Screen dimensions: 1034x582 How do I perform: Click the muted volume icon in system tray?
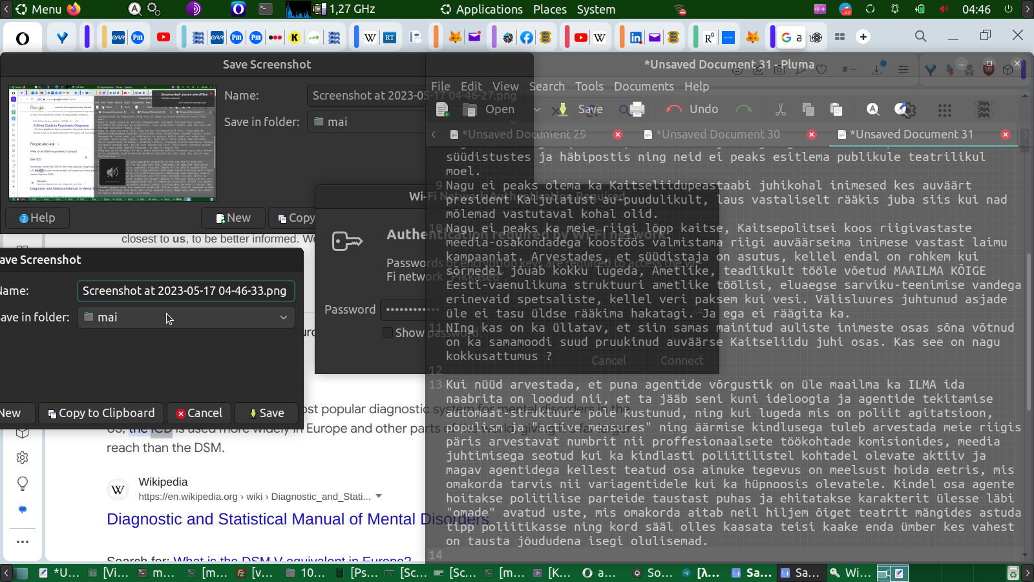944,9
